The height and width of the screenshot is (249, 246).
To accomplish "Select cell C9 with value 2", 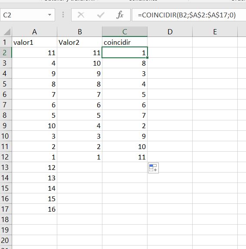I will click(125, 126).
